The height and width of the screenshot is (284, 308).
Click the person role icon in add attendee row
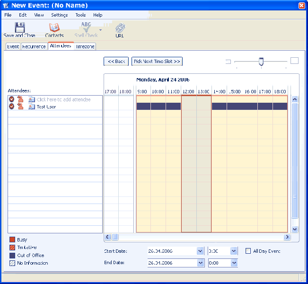point(20,99)
